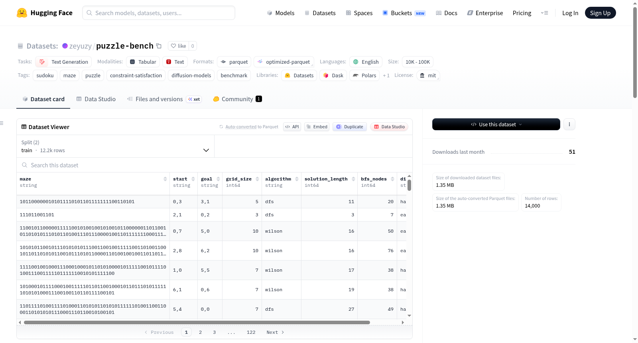Image resolution: width=638 pixels, height=343 pixels.
Task: Click the user avatar for zeyuzy
Action: point(65,46)
